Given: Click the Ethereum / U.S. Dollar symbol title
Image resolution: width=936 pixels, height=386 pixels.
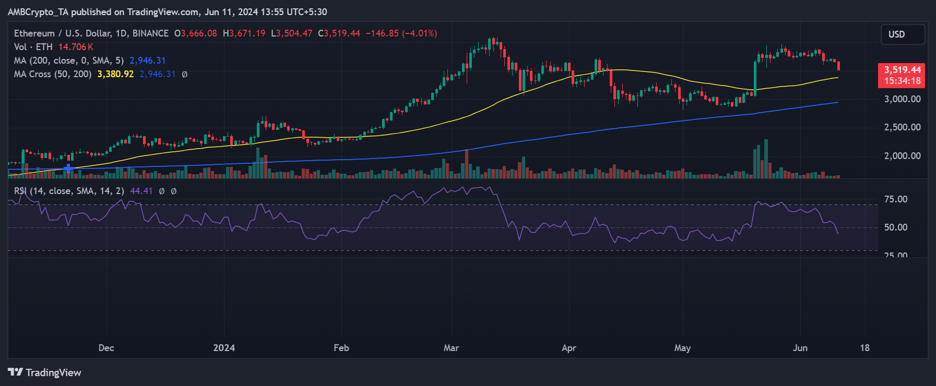Looking at the screenshot, I should 91,33.
